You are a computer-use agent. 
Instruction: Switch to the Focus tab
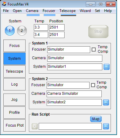(14, 46)
